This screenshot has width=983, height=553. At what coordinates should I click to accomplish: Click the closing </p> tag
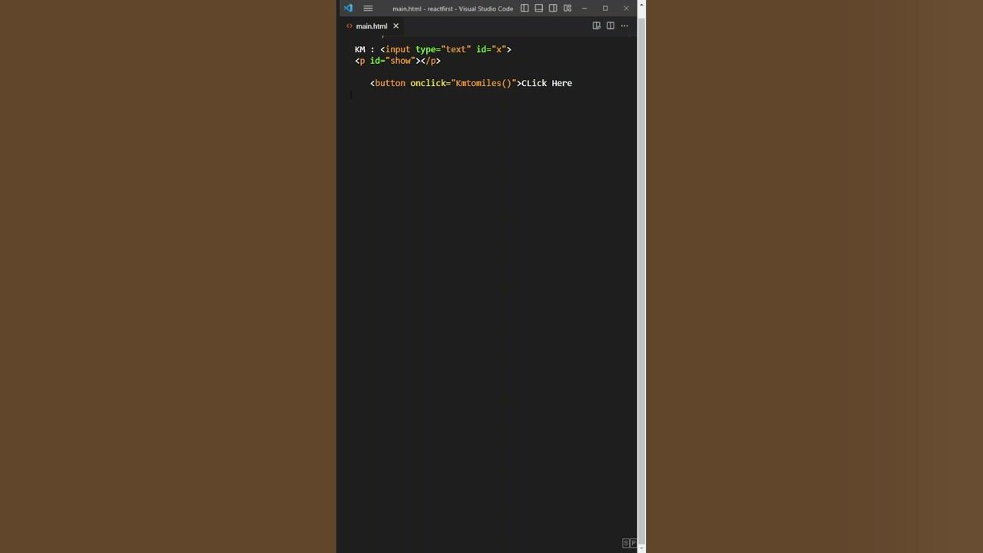[x=431, y=61]
